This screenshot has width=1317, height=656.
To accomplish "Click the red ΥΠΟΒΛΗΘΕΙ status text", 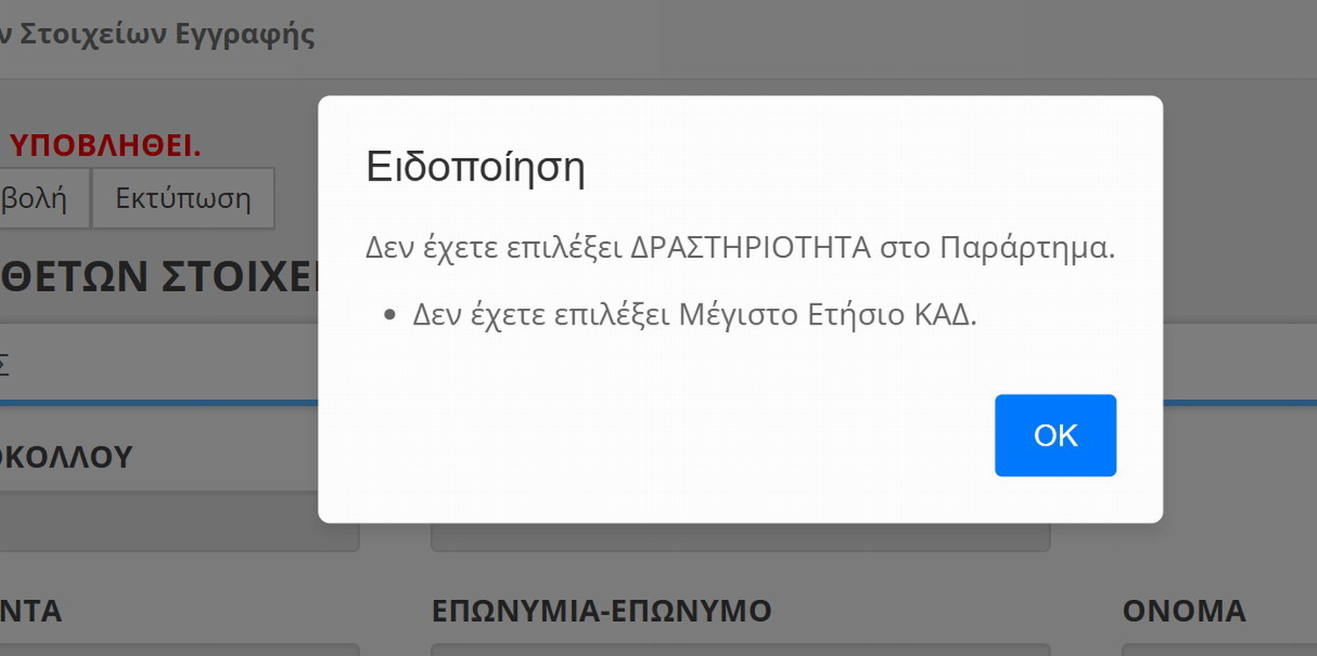I will click(104, 146).
